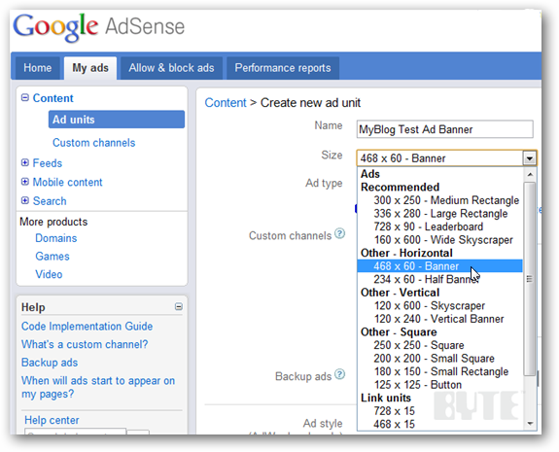
Task: Open What's a custom channel help link
Action: [x=85, y=344]
